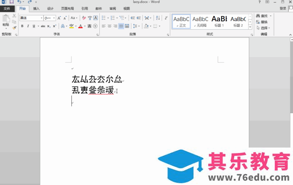Switch to the 插入 (Insert) tab
293x185 pixels.
(36, 9)
